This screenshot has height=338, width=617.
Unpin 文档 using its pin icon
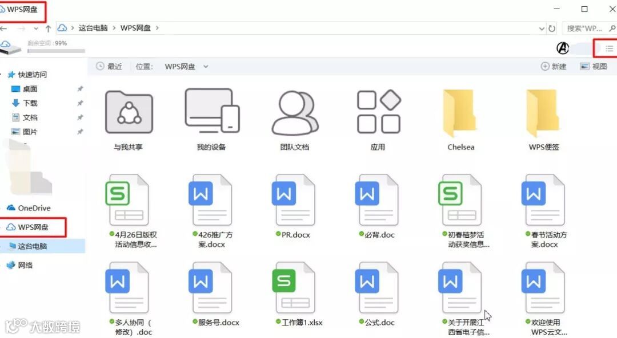(x=80, y=117)
